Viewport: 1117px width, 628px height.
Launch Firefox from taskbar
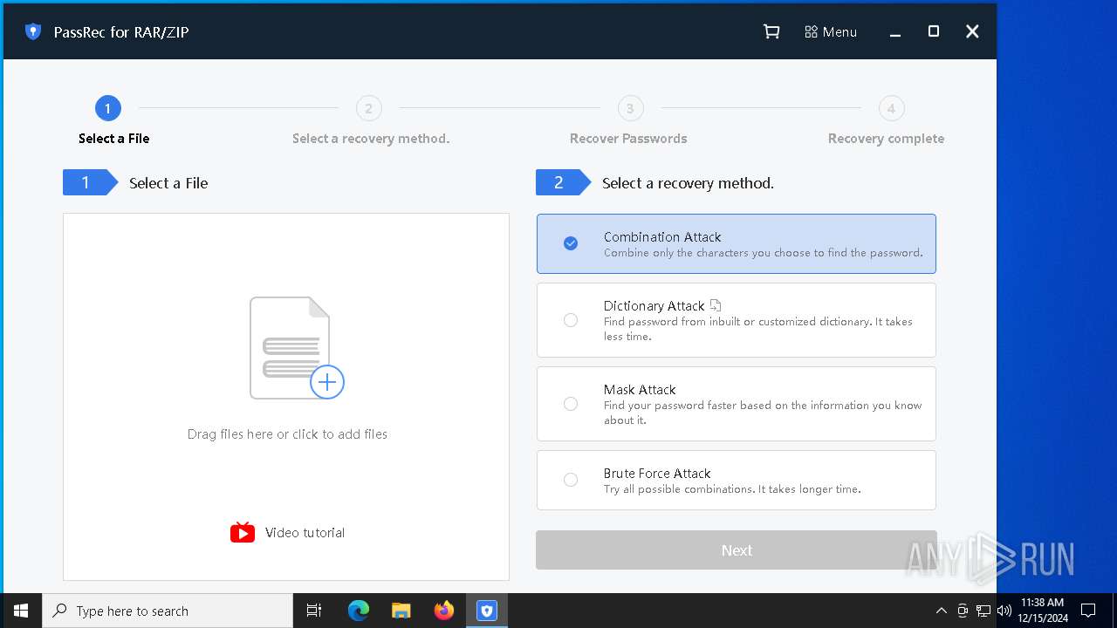point(444,611)
